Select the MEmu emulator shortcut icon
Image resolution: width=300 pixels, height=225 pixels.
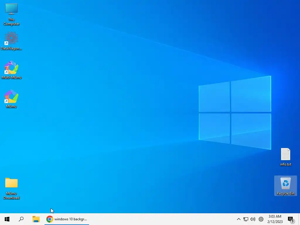pyautogui.click(x=11, y=99)
